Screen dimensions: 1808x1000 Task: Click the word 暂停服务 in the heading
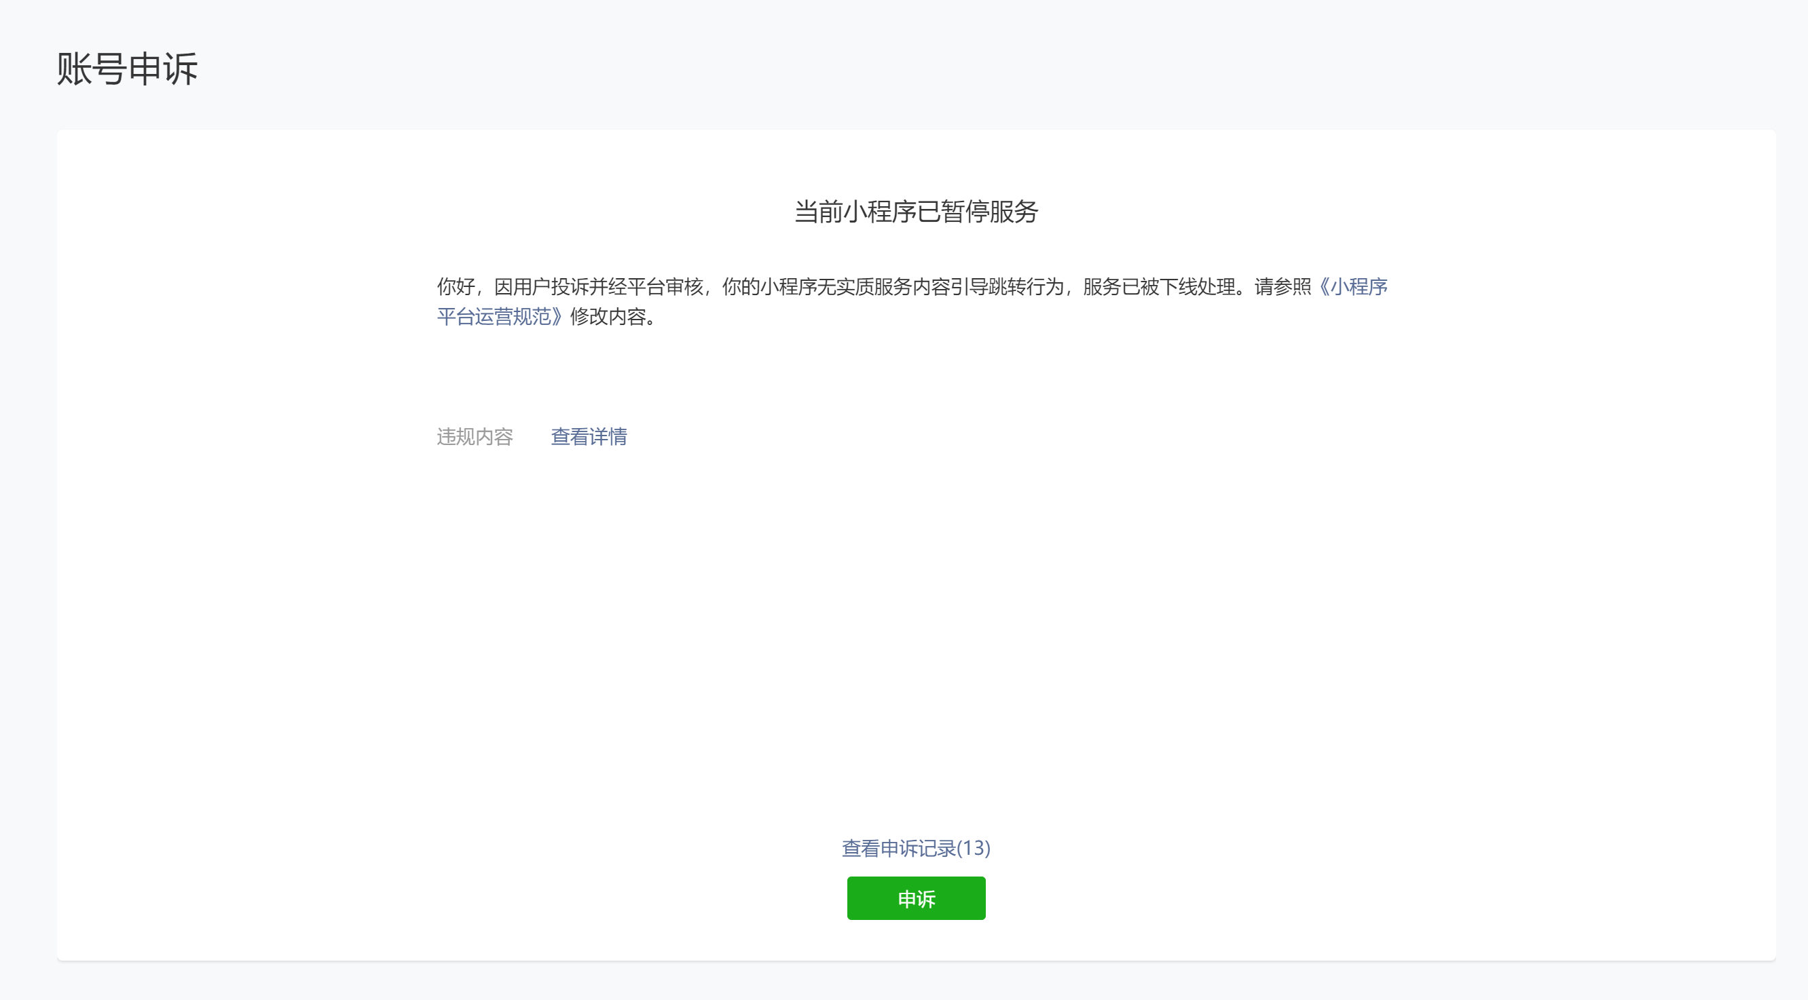coord(989,211)
